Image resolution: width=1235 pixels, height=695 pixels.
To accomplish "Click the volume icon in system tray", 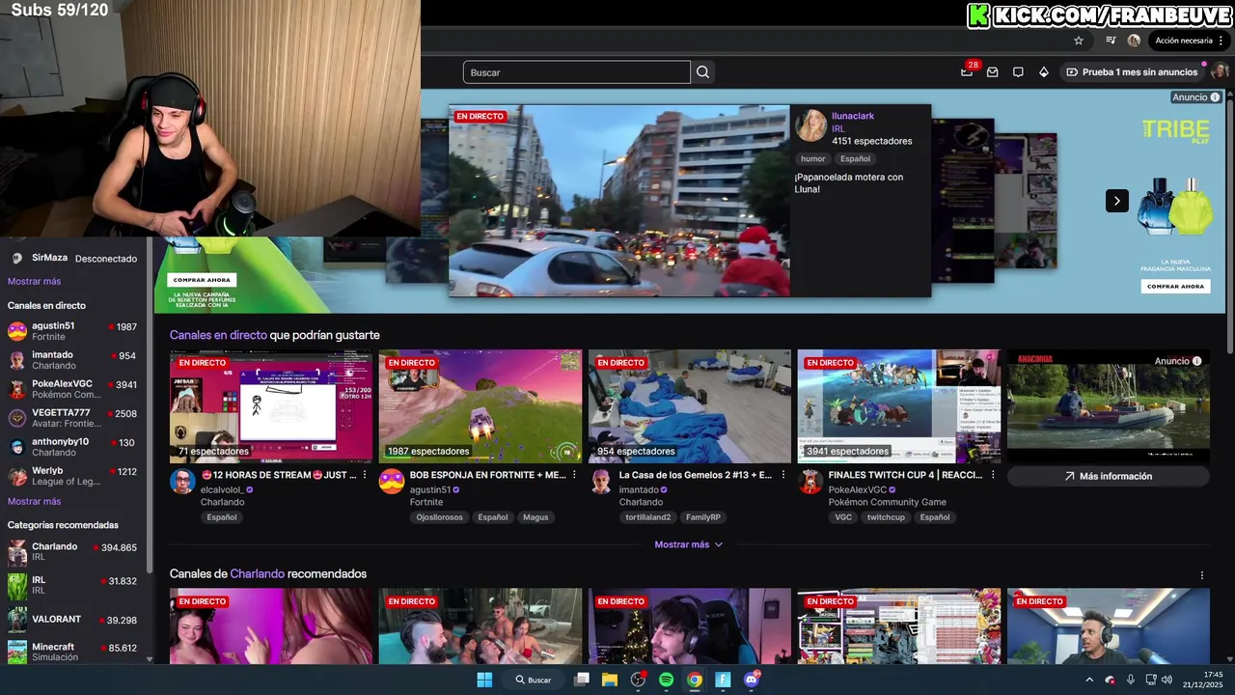I will click(x=1166, y=680).
